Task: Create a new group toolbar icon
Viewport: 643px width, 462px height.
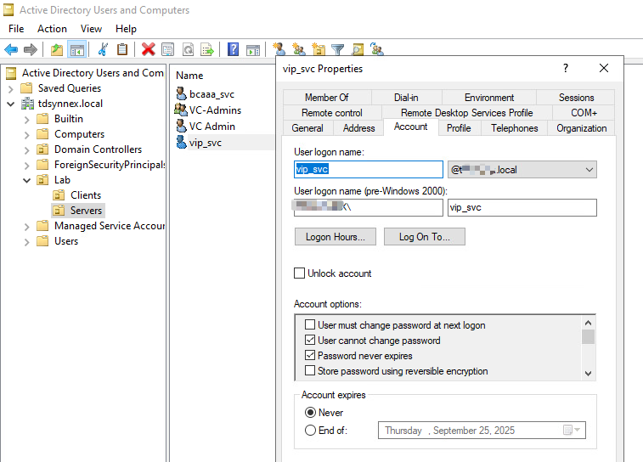Action: point(298,49)
